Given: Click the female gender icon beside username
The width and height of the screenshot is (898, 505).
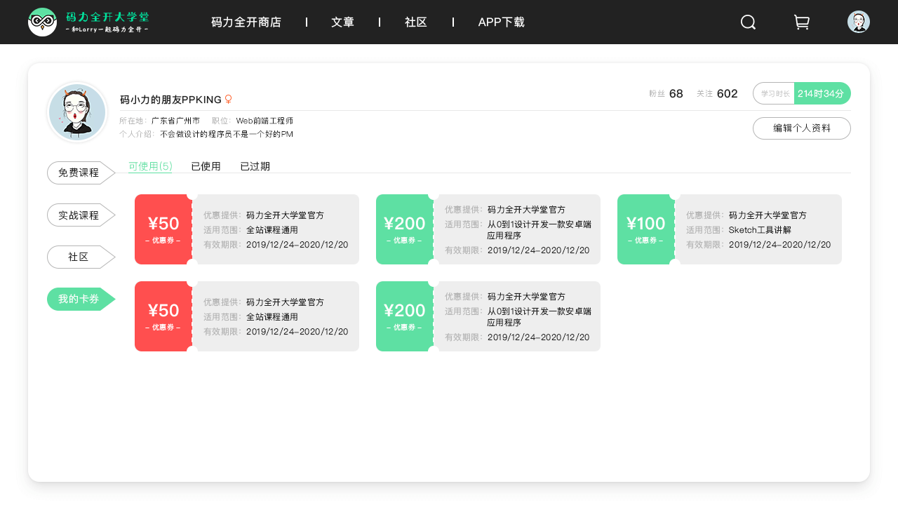Looking at the screenshot, I should (x=228, y=100).
